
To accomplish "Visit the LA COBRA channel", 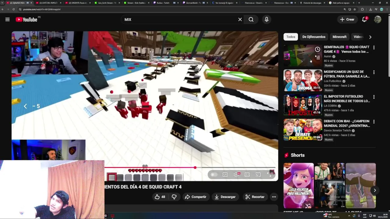I will [330, 106].
